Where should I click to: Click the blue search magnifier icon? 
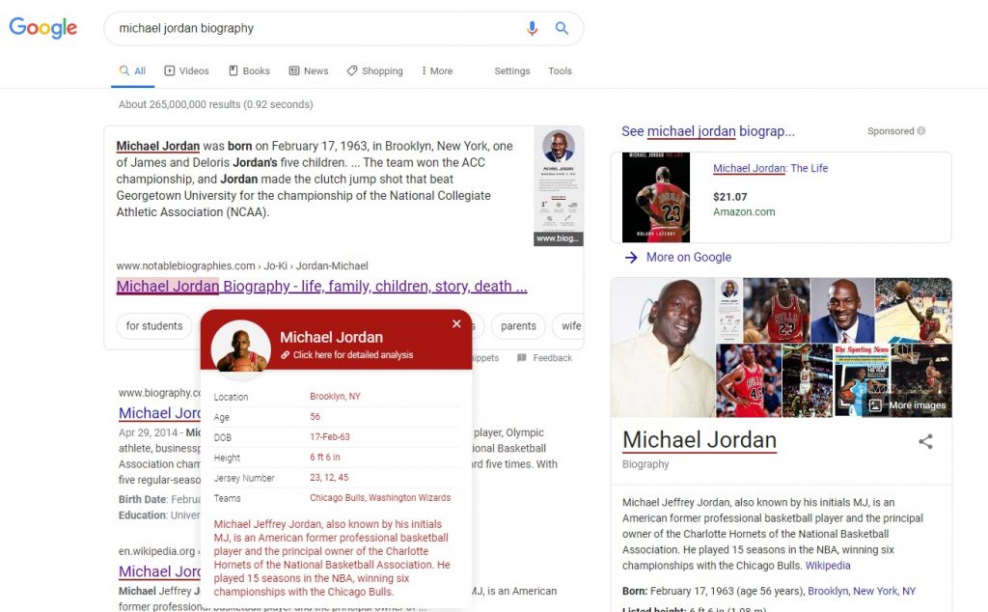562,28
